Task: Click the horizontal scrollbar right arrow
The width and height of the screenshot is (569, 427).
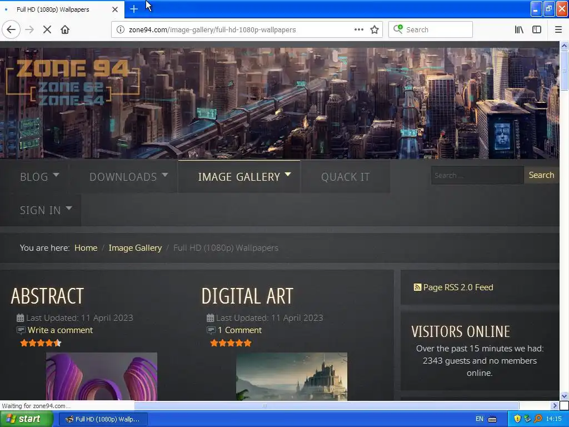Action: pyautogui.click(x=554, y=405)
